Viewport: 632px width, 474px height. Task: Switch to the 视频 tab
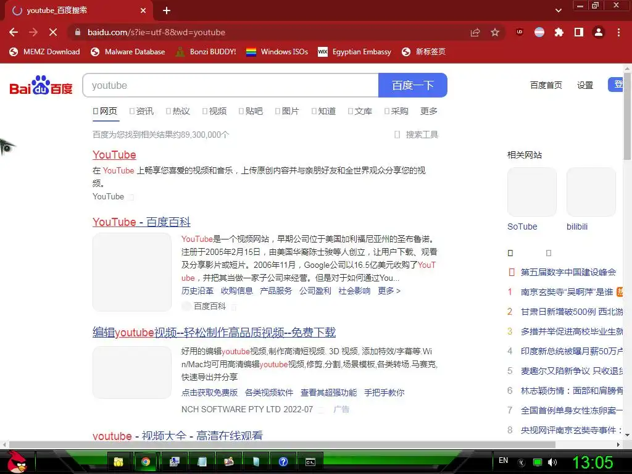point(214,111)
